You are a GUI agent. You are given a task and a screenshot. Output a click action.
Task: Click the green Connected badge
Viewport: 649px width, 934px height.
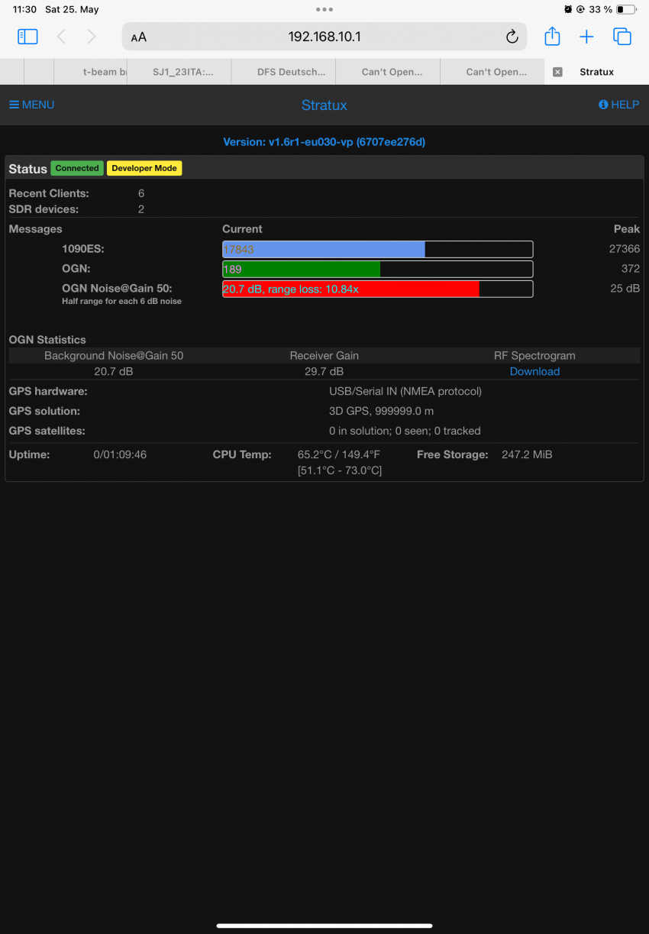77,168
